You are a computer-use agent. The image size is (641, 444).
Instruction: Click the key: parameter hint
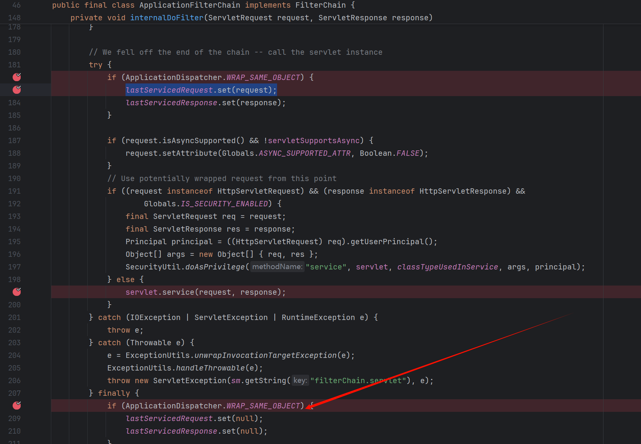[300, 380]
